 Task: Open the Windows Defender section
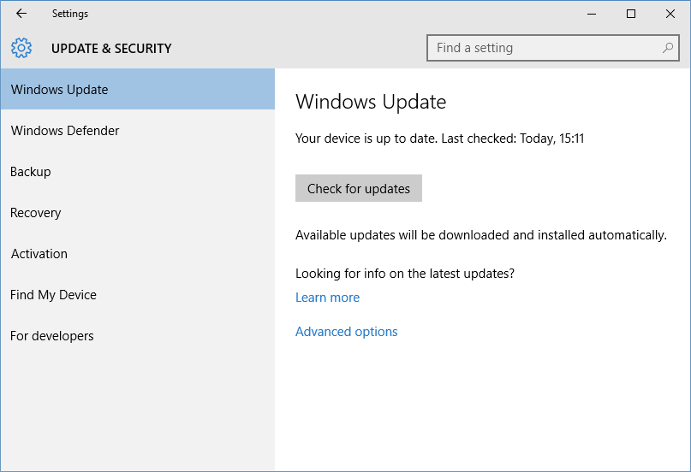[138, 131]
